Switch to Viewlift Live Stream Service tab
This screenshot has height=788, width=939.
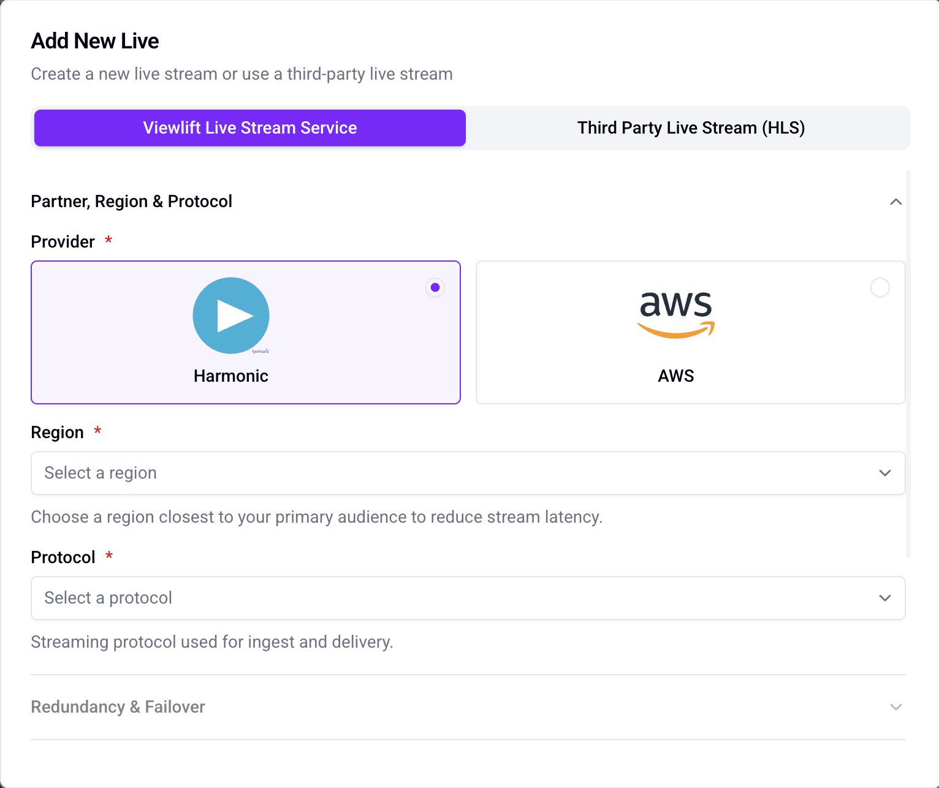250,128
